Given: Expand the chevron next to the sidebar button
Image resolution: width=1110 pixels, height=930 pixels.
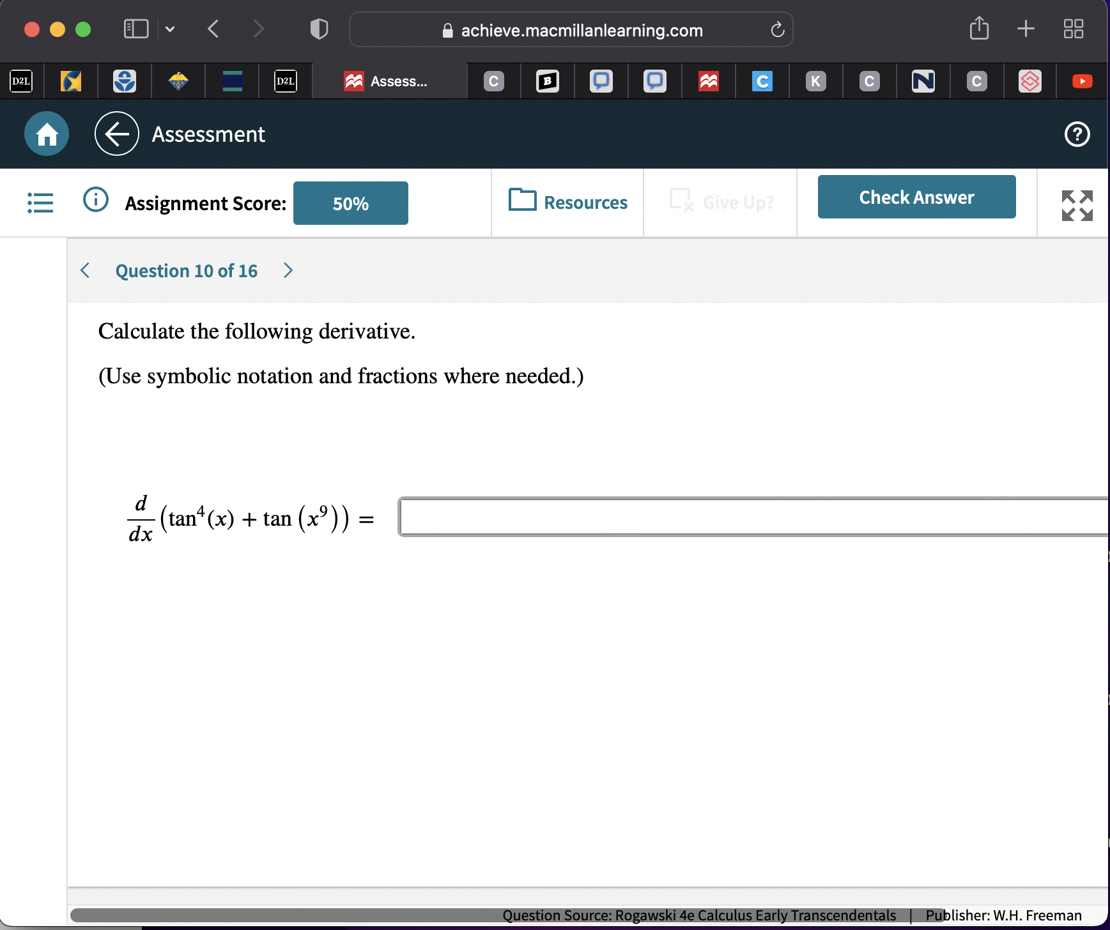Looking at the screenshot, I should pyautogui.click(x=170, y=29).
